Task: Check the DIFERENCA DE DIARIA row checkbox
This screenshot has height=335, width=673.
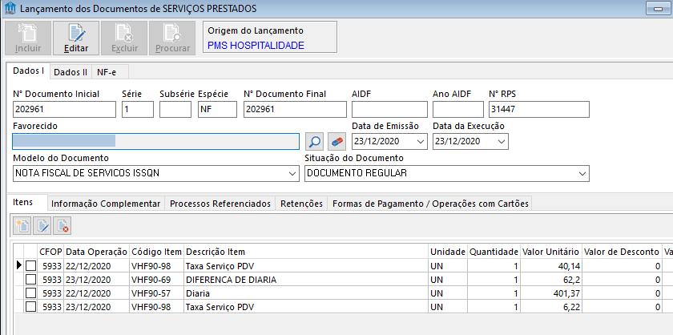Action: 30,279
